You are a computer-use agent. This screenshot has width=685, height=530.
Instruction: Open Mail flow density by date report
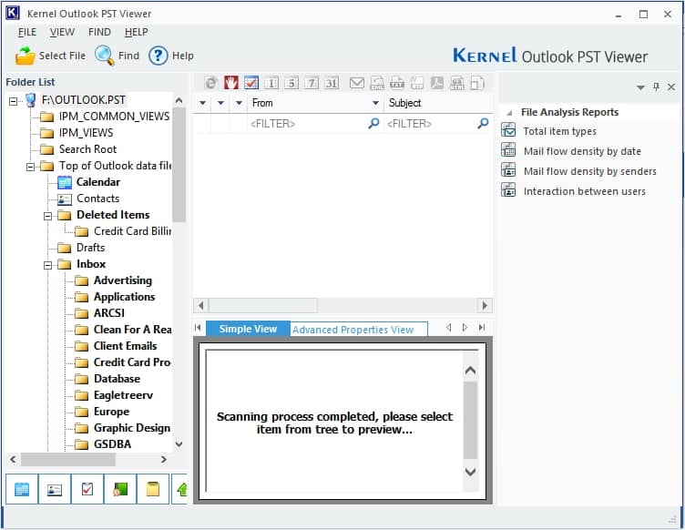point(571,151)
